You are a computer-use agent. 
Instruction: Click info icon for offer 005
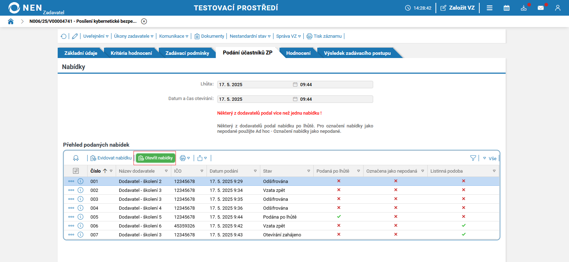pos(80,217)
